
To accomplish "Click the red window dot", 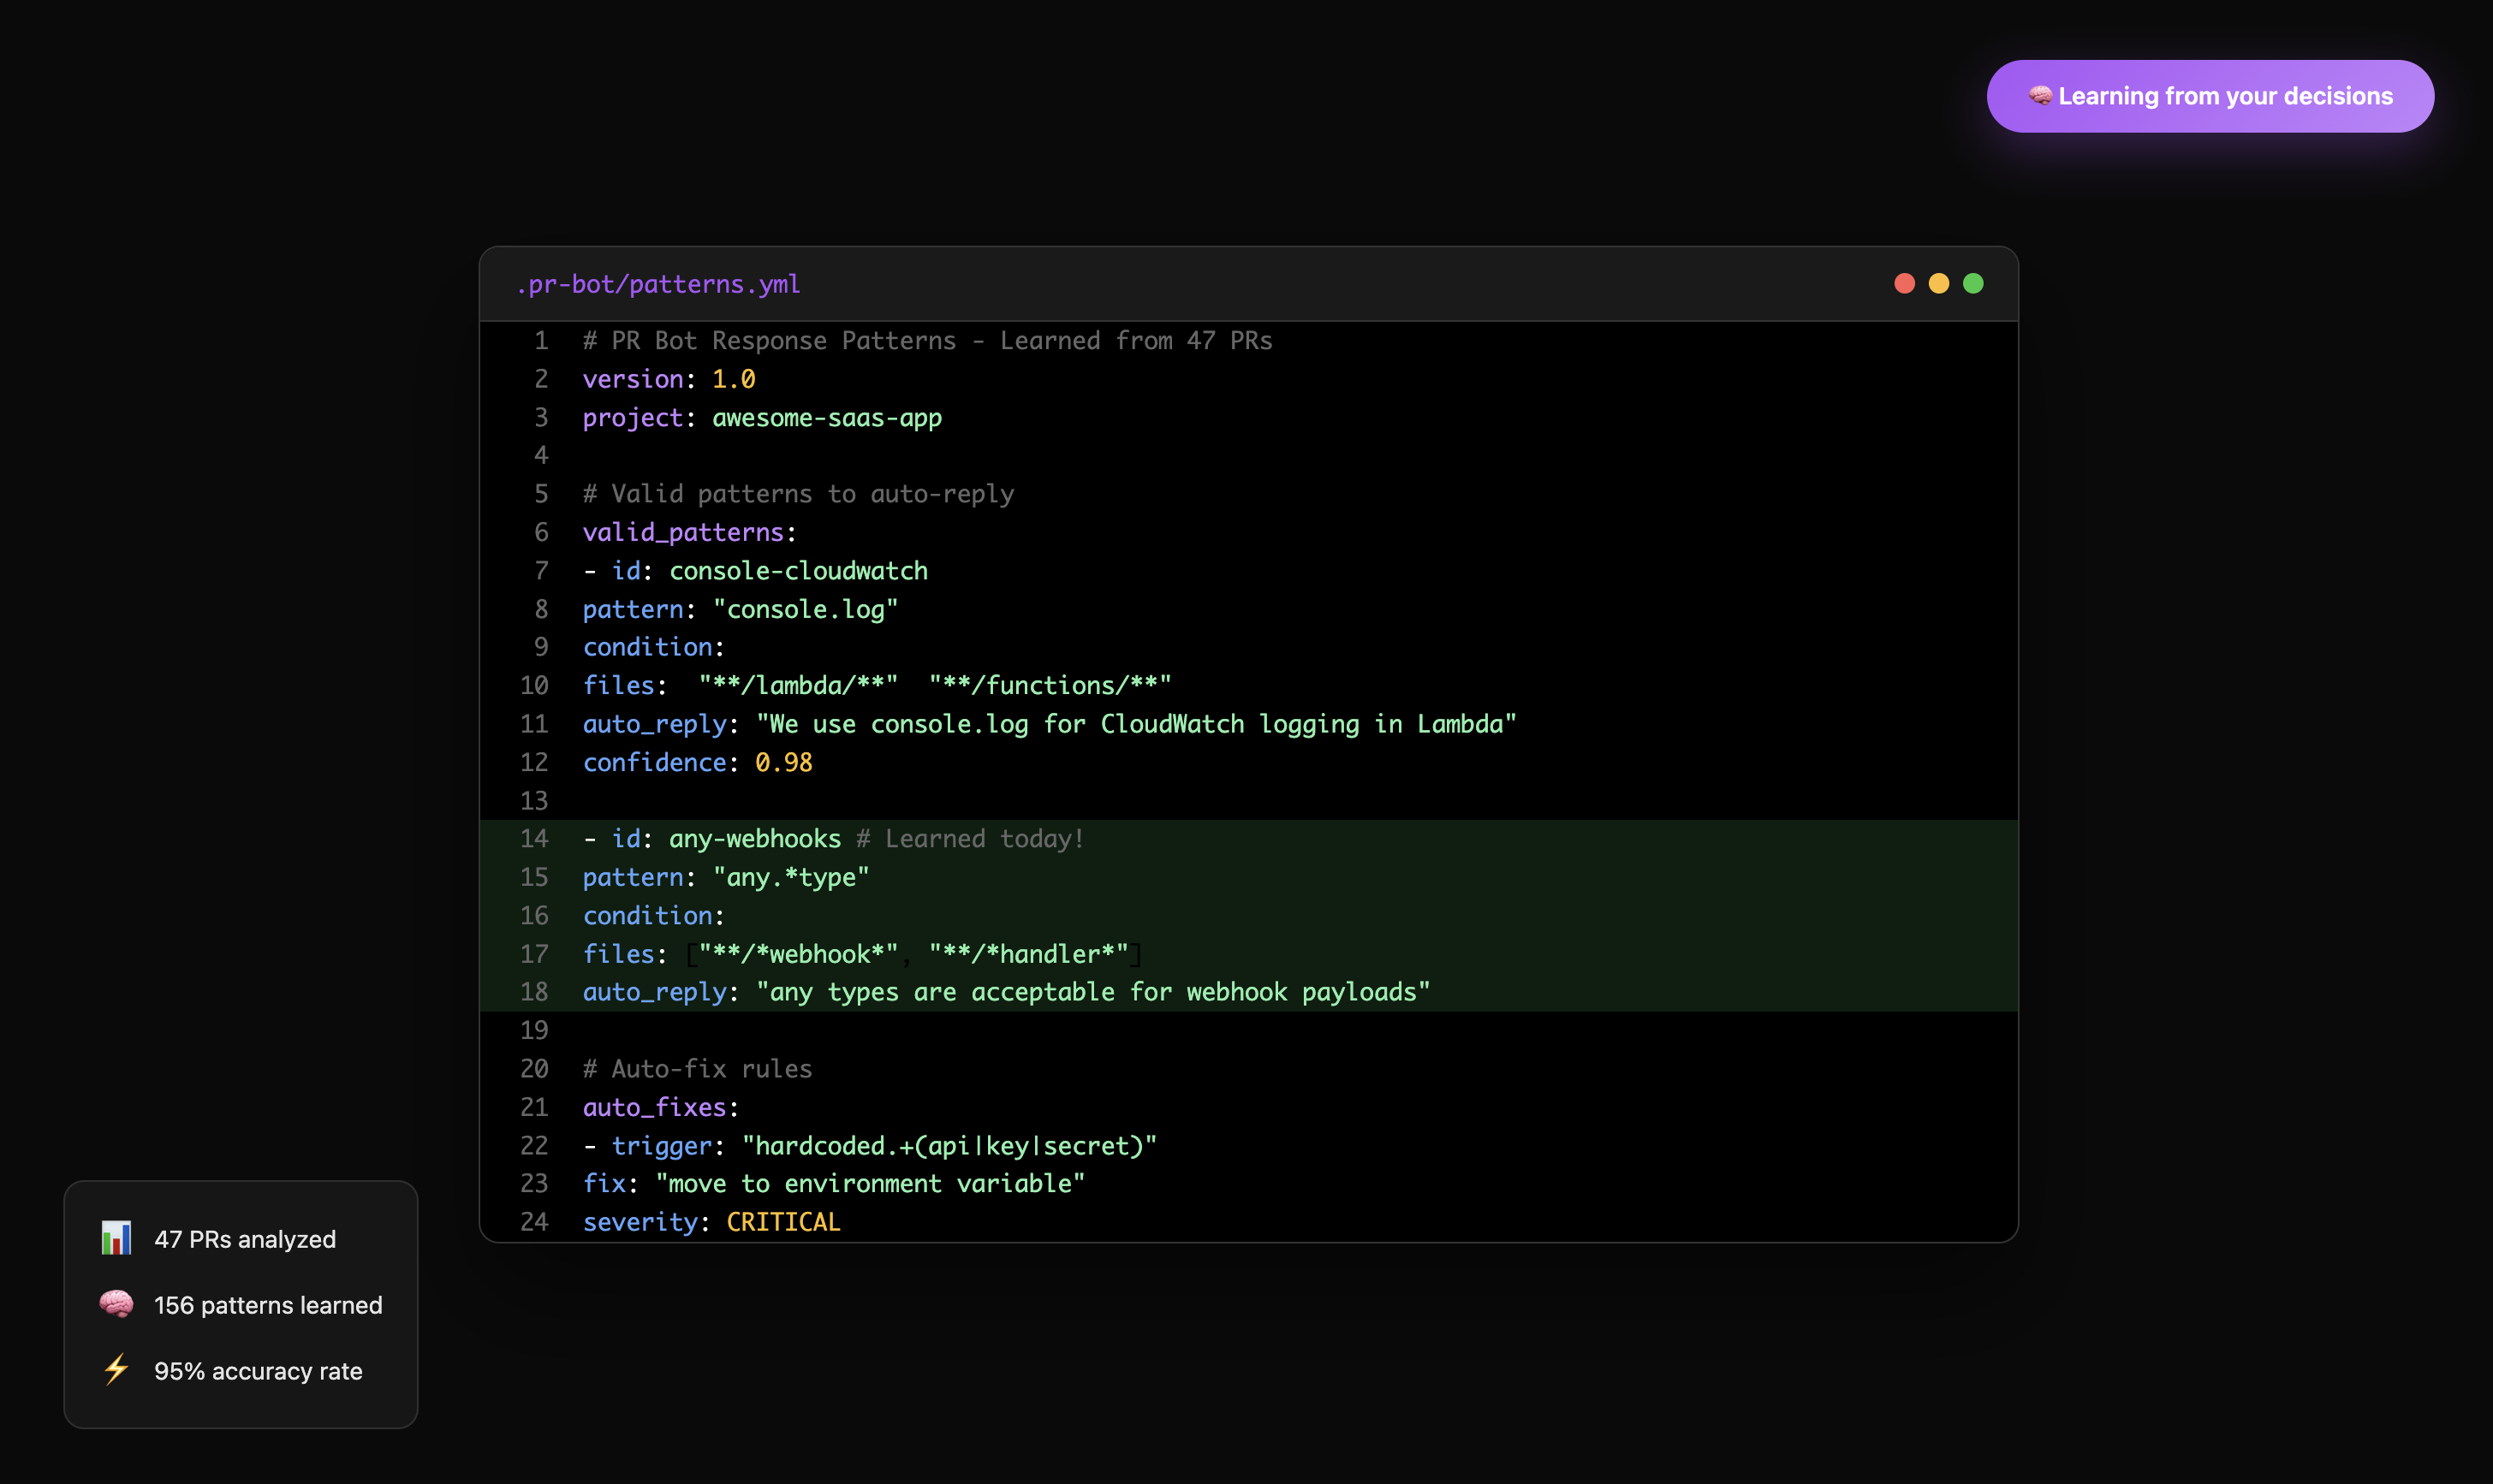I will click(x=1904, y=284).
